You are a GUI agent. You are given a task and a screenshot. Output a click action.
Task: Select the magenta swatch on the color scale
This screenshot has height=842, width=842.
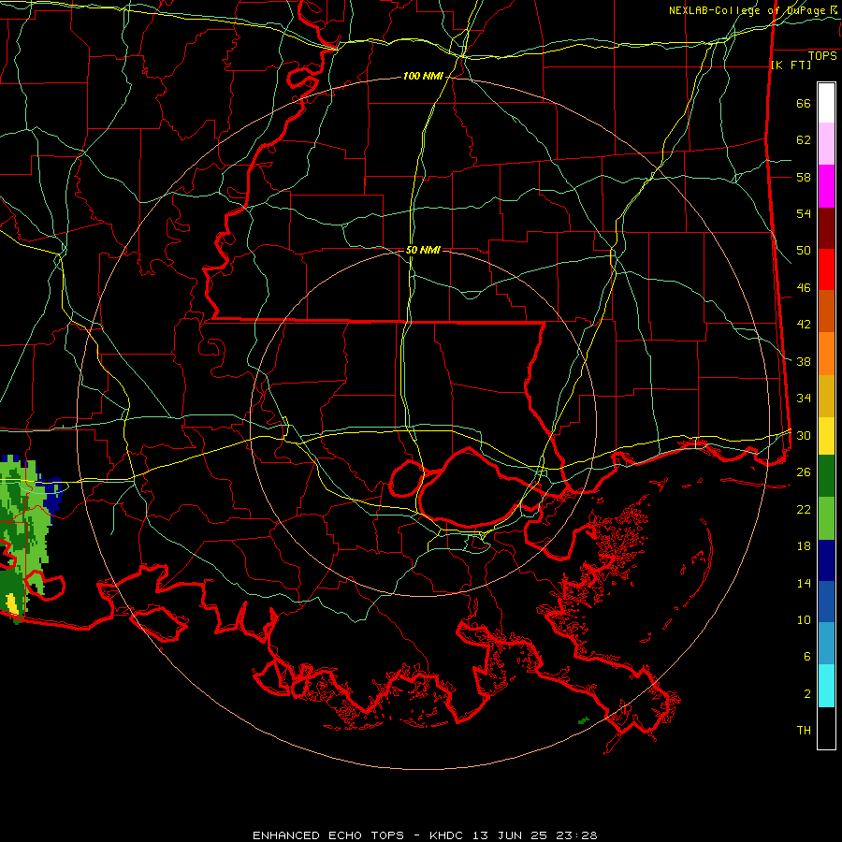[x=826, y=186]
